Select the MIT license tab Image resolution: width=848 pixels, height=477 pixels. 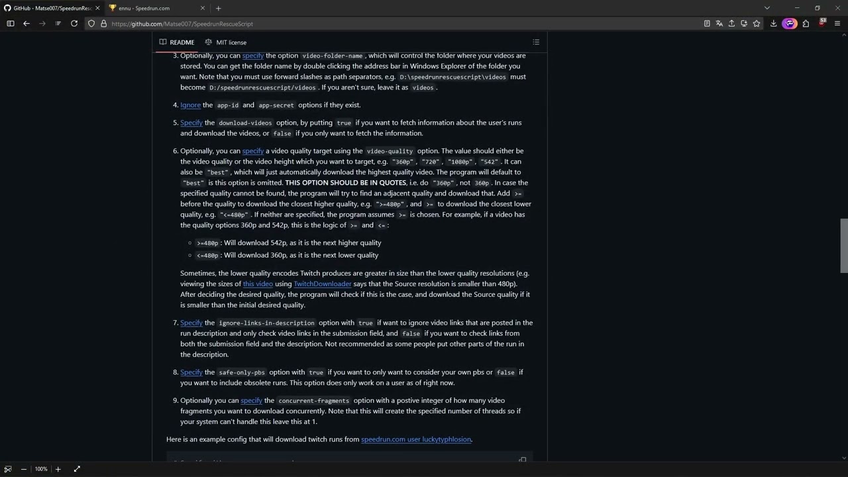[x=226, y=42]
